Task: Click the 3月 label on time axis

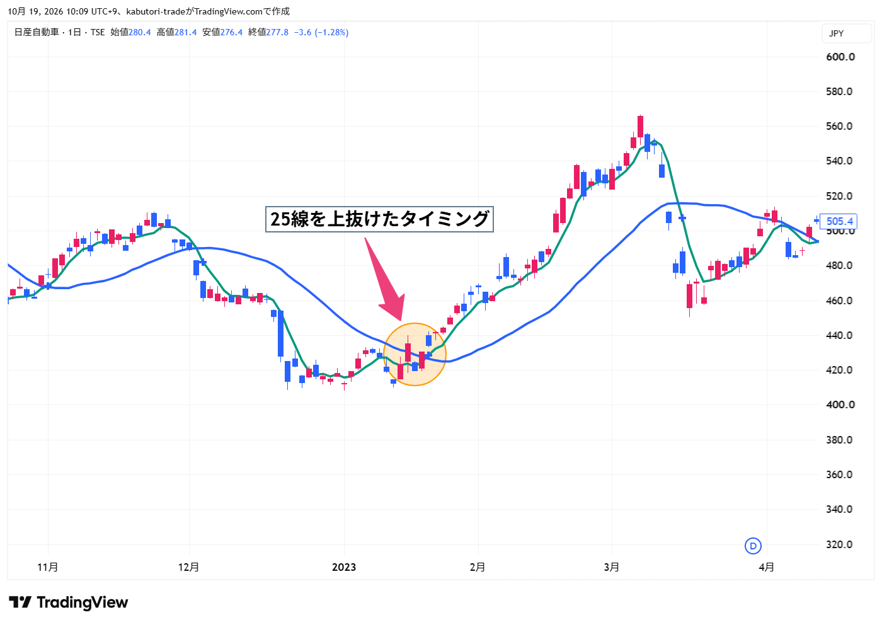Action: point(611,567)
